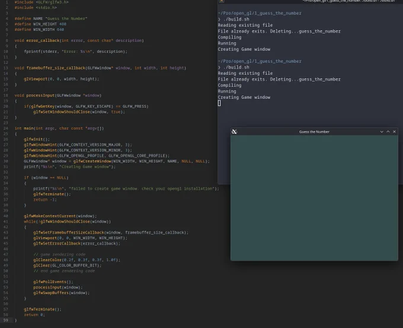Click 'GLFW_OPENGL_CORE_PROFILE' on line 29
Image resolution: width=403 pixels, height=328 pixels.
click(136, 156)
